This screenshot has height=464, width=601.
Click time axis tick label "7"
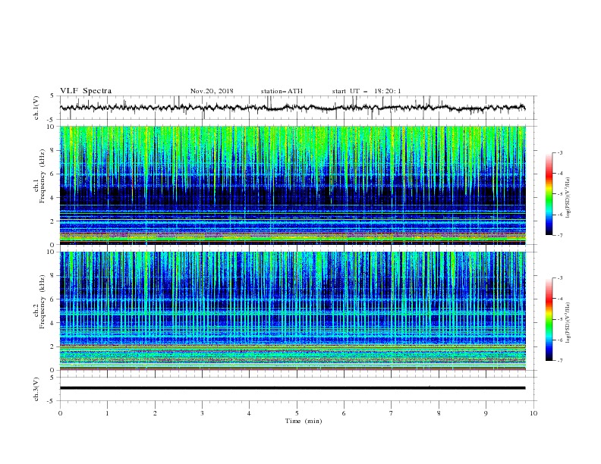tap(392, 413)
